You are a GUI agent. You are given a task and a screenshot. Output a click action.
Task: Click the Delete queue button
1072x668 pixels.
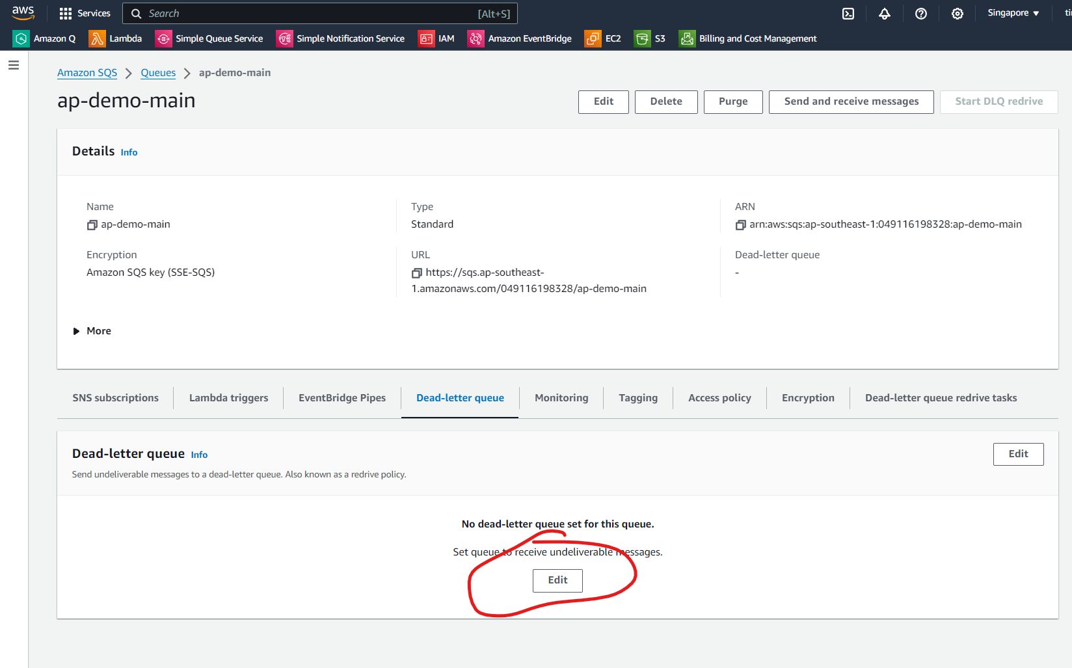pos(666,102)
